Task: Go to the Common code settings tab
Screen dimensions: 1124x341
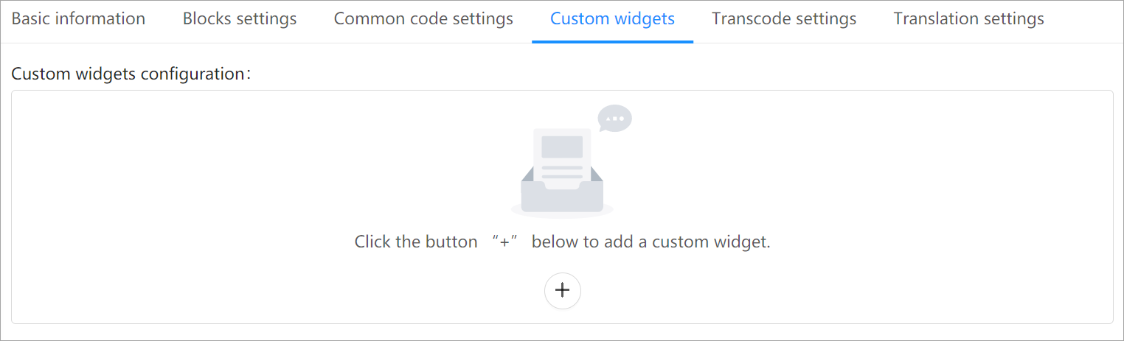Action: (423, 18)
